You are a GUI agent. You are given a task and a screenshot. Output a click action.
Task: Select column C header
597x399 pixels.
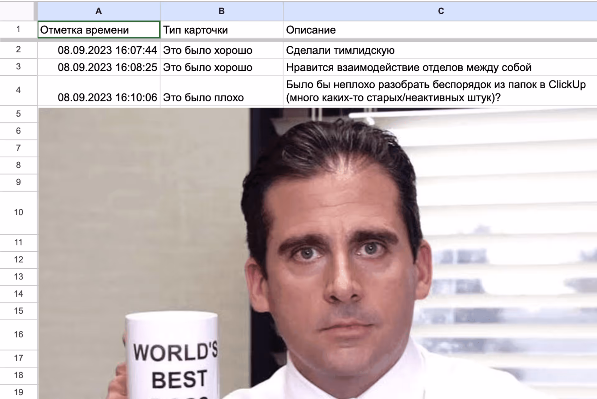(440, 11)
